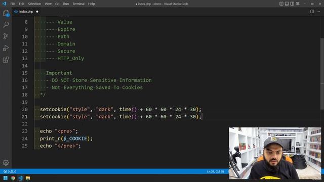Click setcookie on line 20

point(53,109)
